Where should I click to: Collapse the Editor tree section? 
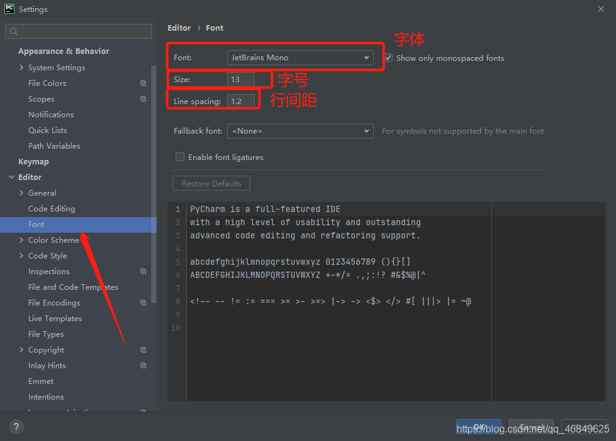click(11, 177)
